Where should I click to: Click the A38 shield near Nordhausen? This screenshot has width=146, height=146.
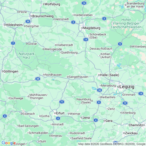click(x=38, y=79)
